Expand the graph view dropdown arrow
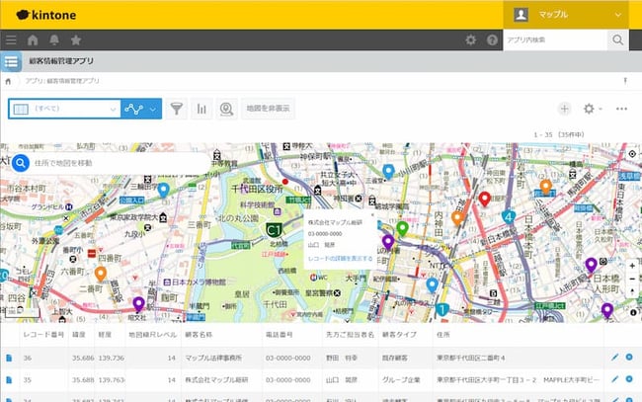 coord(153,109)
